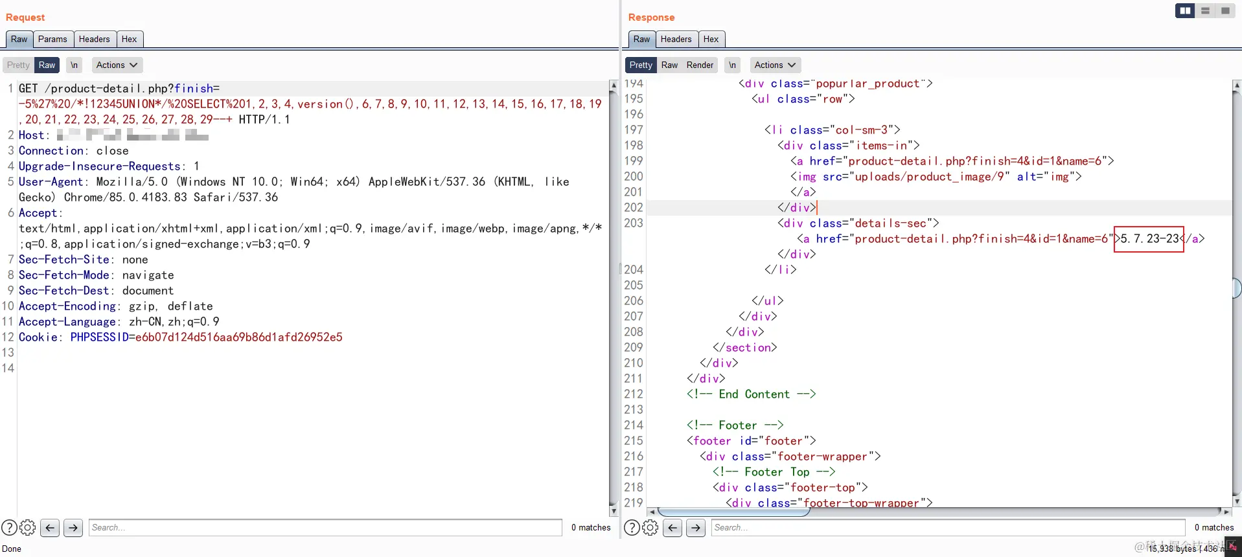Click the Upgrade-Insecure-Requests header
The image size is (1242, 557).
pyautogui.click(x=109, y=166)
